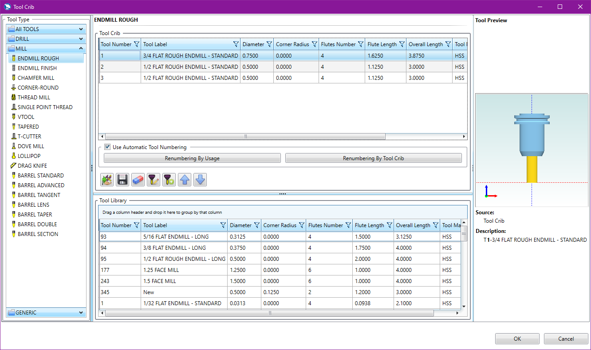Toggle Use Automatic Tool Numbering checkbox
Screen dimensions: 591x350
107,147
